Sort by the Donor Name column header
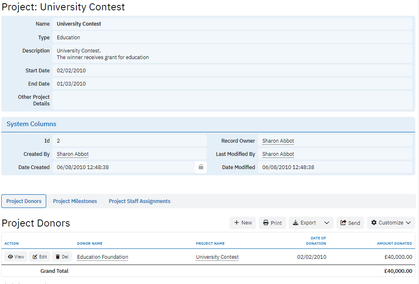This screenshot has width=419, height=284. pyautogui.click(x=90, y=243)
